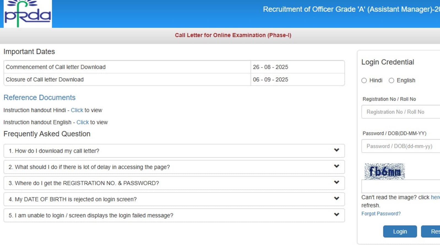Open FAQ 5 about unable to login
The width and height of the screenshot is (440, 248).
pos(91,215)
